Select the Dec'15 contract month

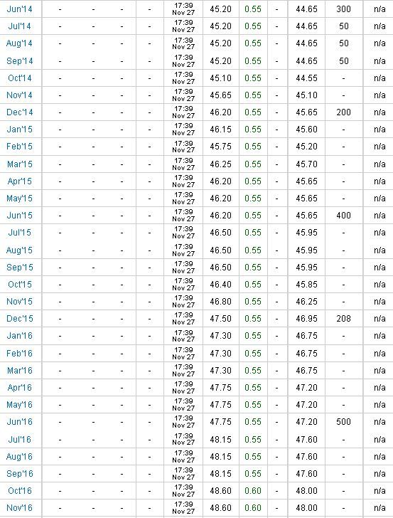[x=20, y=319]
